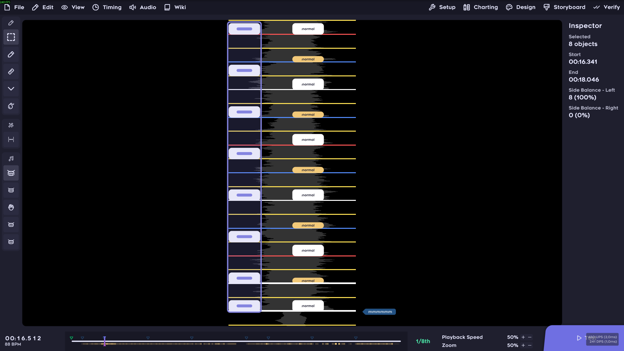624x351 pixels.
Task: Click the bottom-most selected note in the lane
Action: point(244,306)
